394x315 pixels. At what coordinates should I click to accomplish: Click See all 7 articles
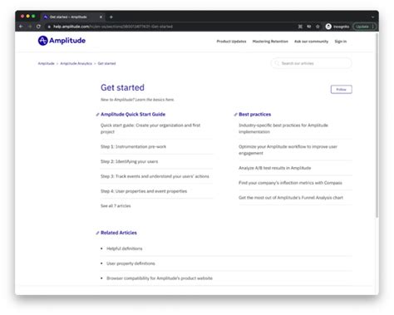tap(116, 206)
